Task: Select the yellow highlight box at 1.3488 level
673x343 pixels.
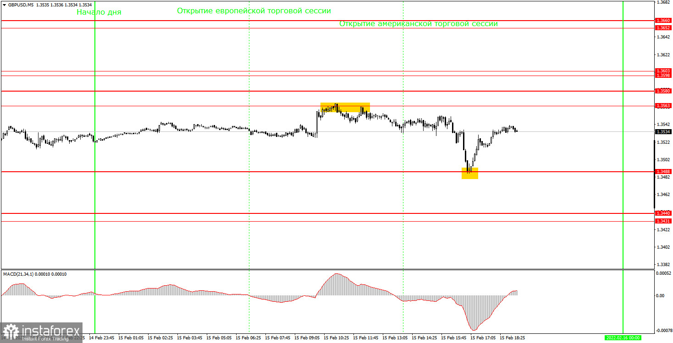Action: (x=470, y=173)
